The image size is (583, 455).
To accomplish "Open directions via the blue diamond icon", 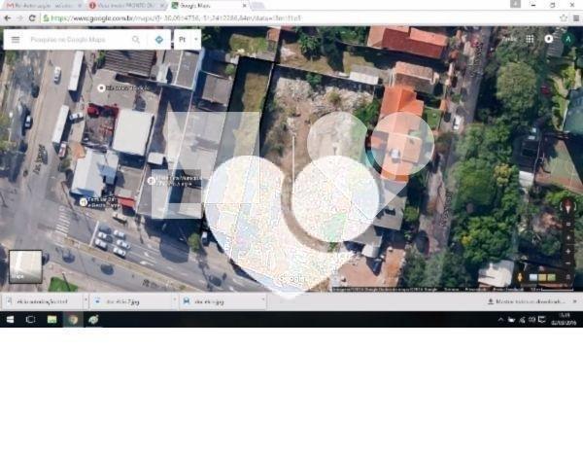I will 159,40.
